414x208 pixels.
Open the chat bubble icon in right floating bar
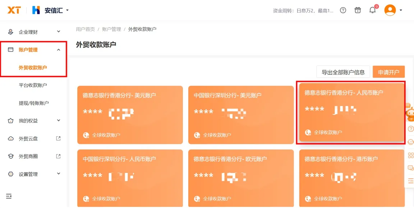411,168
